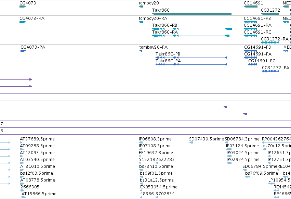Viewport: 291px width, 199px height.
Task: Click the EP19632.3prime label
Action: 156,153
